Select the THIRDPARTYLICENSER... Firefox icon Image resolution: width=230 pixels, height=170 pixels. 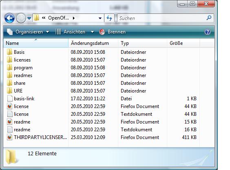click(x=10, y=137)
